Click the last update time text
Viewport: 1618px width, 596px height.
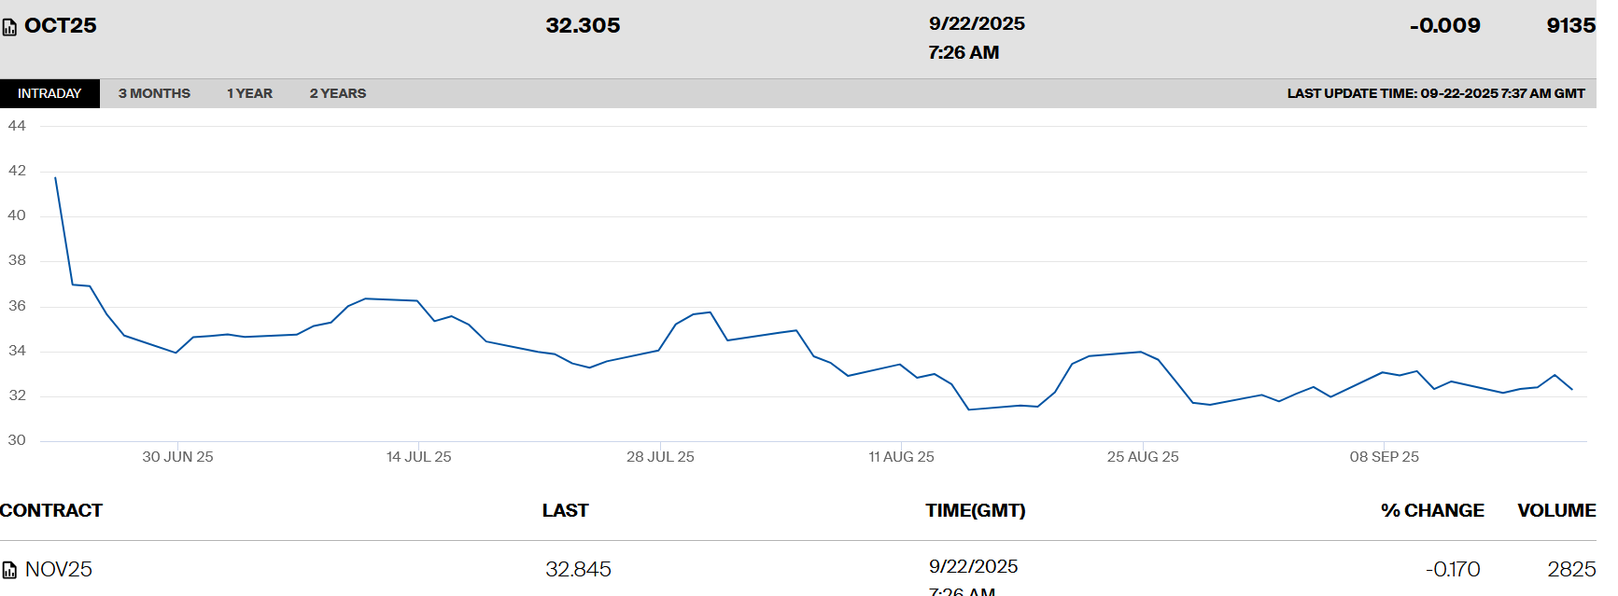pyautogui.click(x=1435, y=93)
